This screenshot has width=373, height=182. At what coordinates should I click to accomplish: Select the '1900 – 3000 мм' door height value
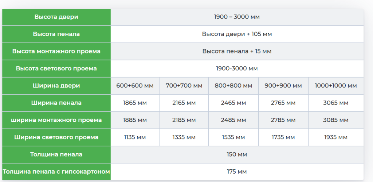coord(237,17)
